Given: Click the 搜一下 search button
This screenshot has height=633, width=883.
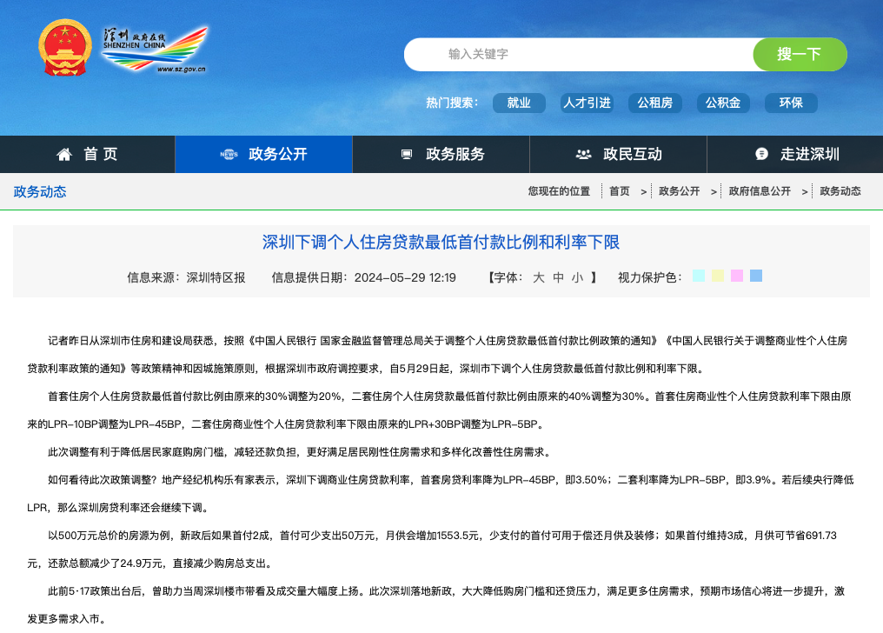Looking at the screenshot, I should pyautogui.click(x=800, y=54).
